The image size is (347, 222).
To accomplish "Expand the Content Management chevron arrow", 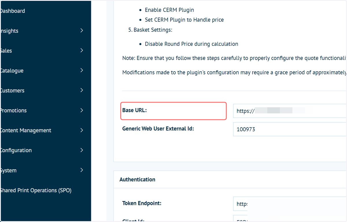I will [x=82, y=130].
